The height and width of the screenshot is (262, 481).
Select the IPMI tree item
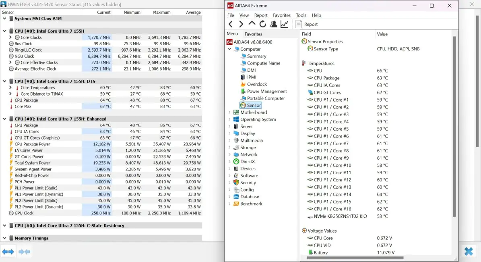[252, 77]
